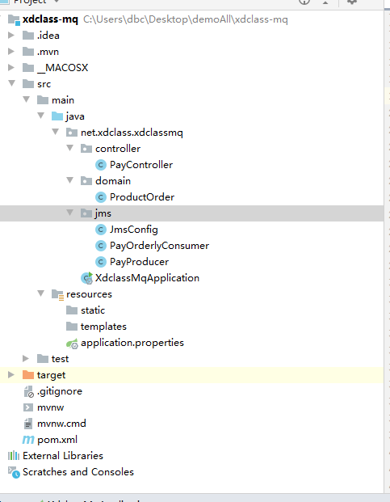Click the .idea folder icon
Screen dimensions: 390x502
point(28,36)
